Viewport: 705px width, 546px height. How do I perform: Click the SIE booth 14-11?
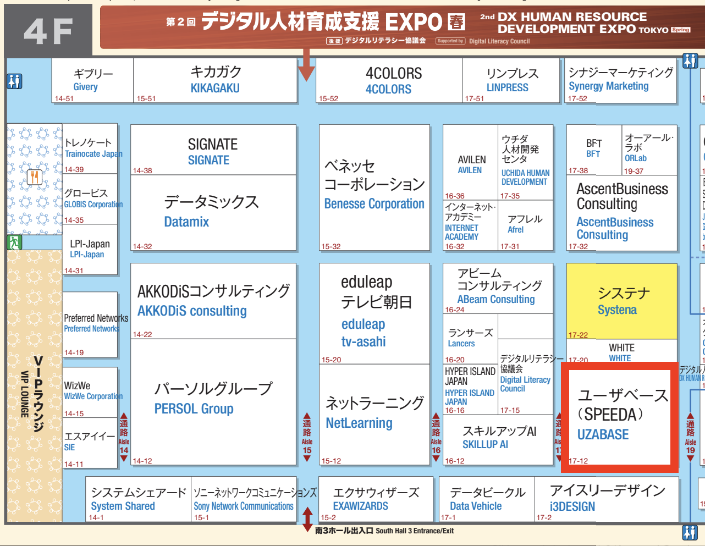point(90,443)
